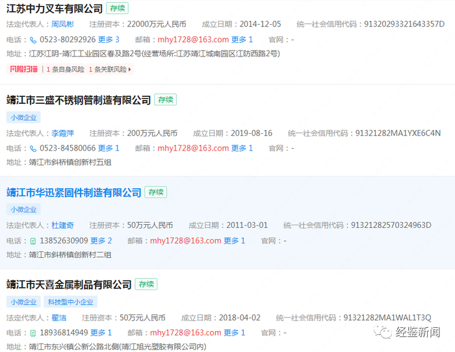The image size is (455, 352).
Task: Click email mhy1728@163.com of 三盛不锈钢管
Action: tap(193, 148)
